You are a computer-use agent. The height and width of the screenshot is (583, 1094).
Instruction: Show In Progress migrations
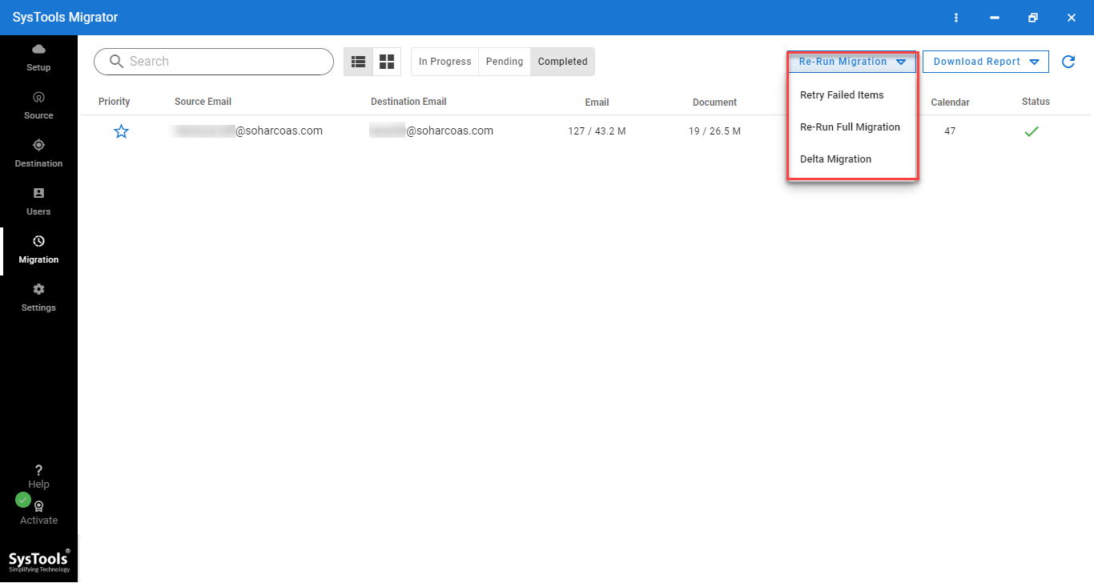pyautogui.click(x=444, y=62)
